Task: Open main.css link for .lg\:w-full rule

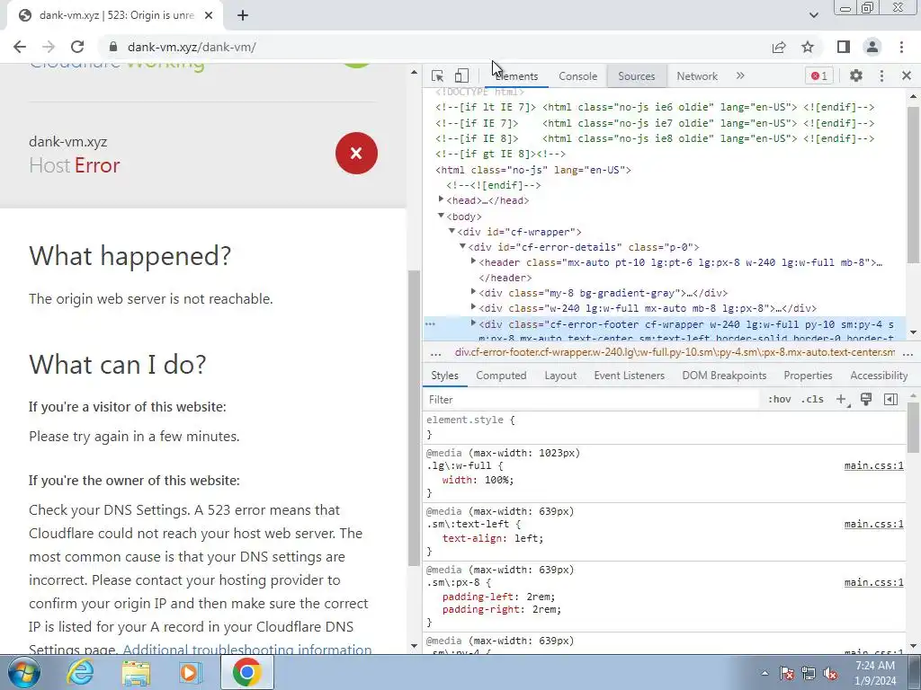Action: 873,466
